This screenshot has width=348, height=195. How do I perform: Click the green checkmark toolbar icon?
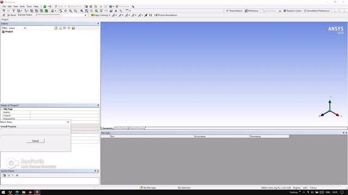pyautogui.click(x=45, y=6)
